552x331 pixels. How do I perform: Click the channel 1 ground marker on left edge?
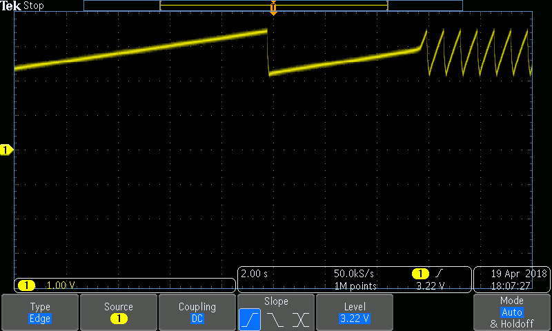[x=7, y=150]
